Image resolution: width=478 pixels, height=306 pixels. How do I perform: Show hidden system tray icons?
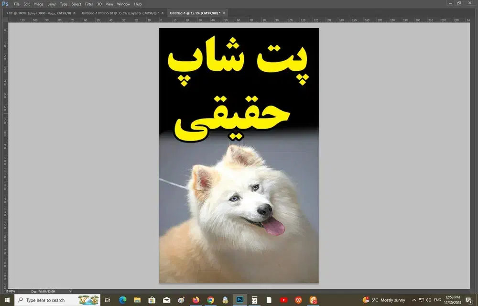[x=414, y=300]
